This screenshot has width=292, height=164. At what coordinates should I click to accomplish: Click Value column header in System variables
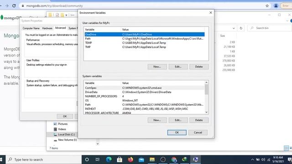click(163, 83)
